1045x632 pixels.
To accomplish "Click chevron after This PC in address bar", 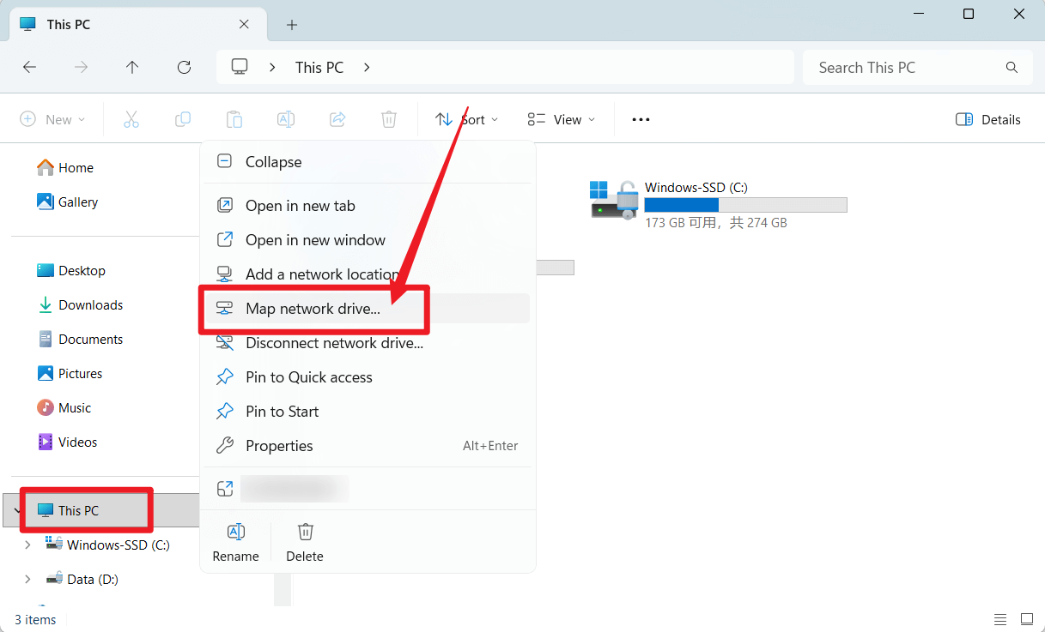I will (367, 67).
